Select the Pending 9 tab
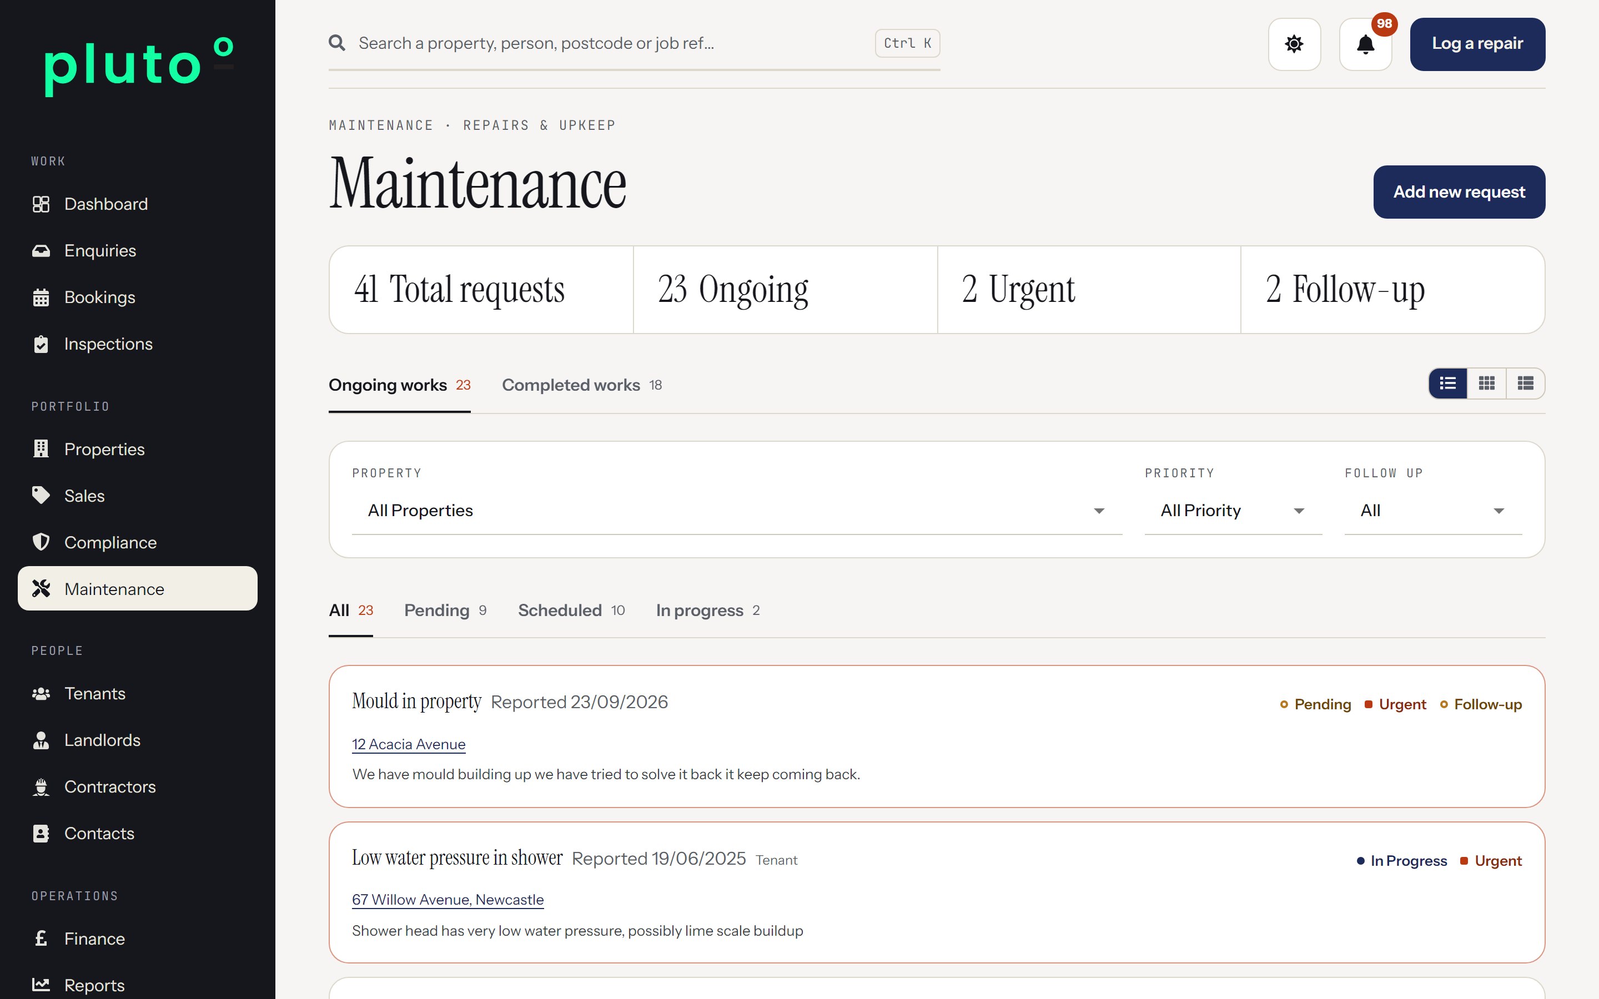 pyautogui.click(x=445, y=610)
